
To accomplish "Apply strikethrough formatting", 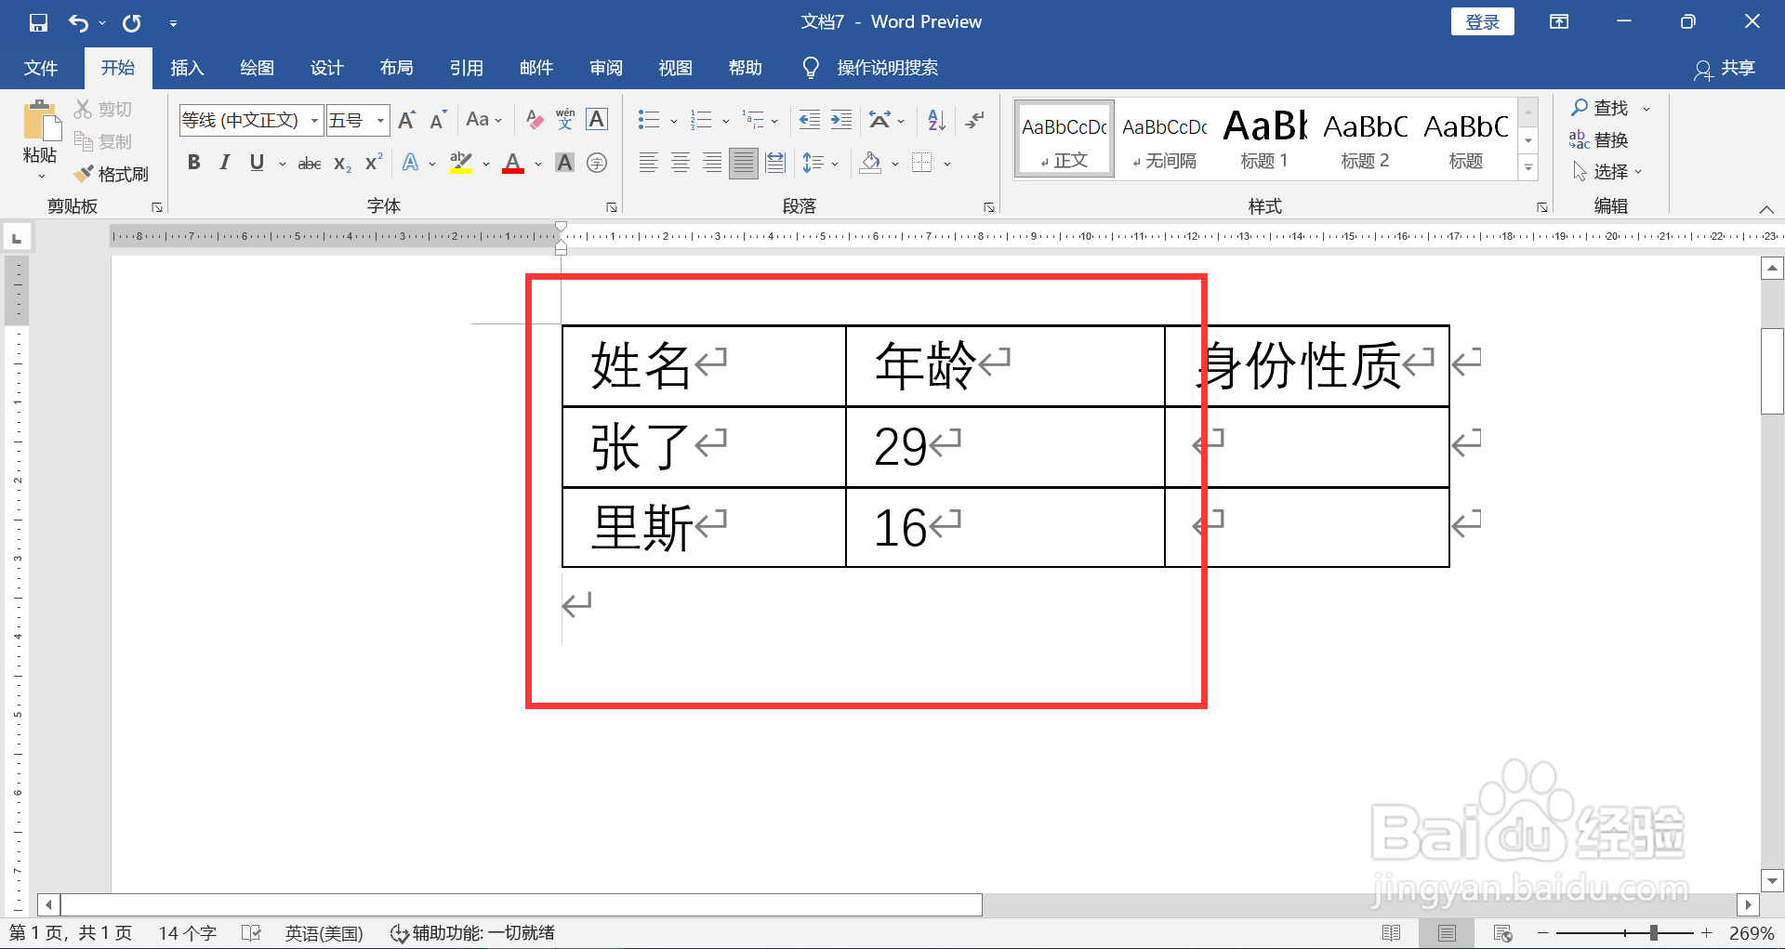I will (309, 163).
